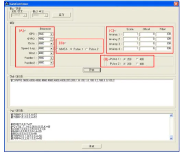
Task: Open the GPS baudrate dropdown
Action: pos(52,34)
